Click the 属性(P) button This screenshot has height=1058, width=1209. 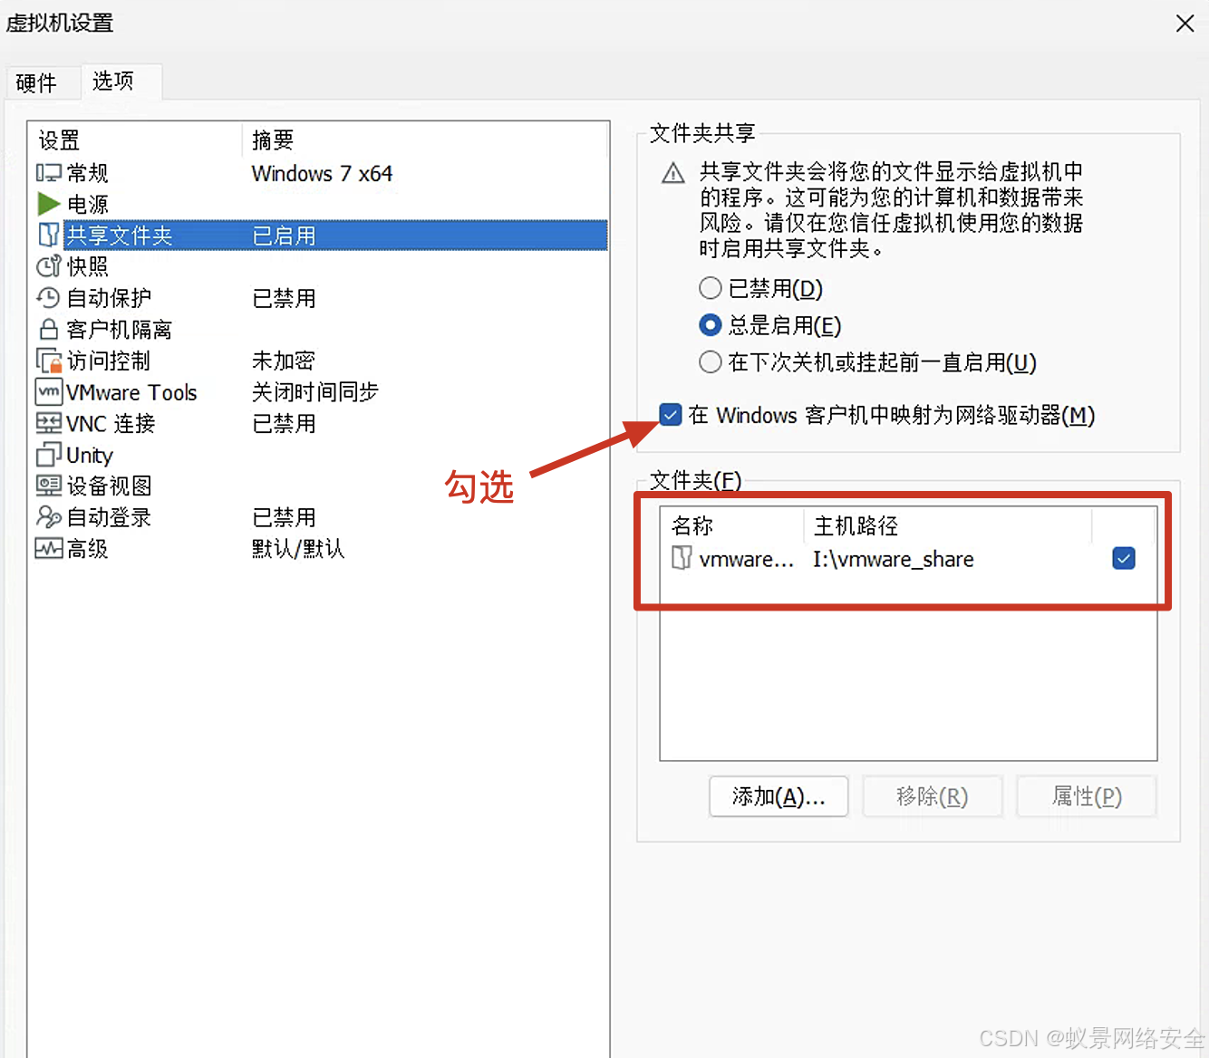[1087, 796]
